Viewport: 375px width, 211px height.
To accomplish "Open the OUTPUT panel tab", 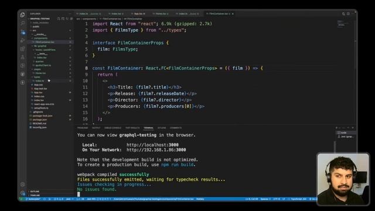I will 96,128.
